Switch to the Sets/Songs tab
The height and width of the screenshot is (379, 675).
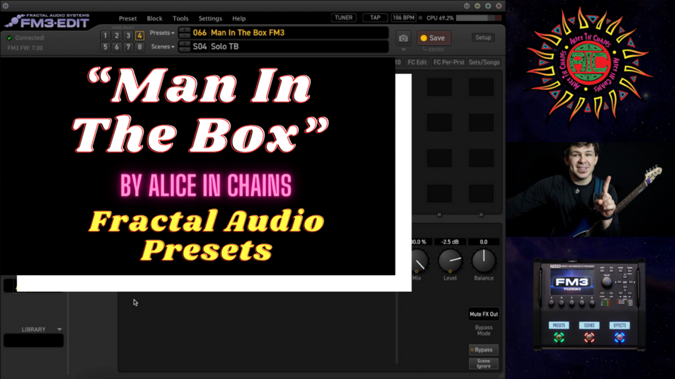coord(484,62)
